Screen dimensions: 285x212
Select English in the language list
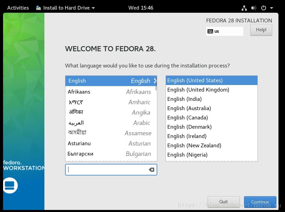click(x=111, y=81)
